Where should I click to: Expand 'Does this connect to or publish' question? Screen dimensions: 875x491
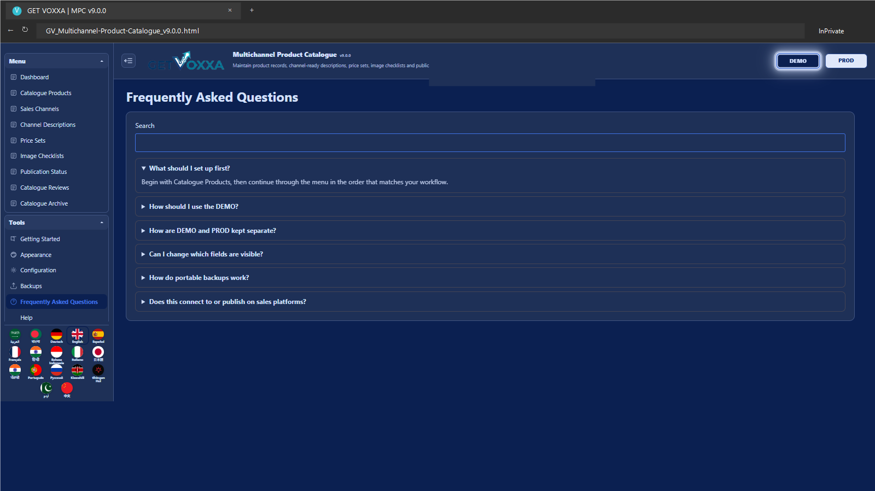point(490,302)
